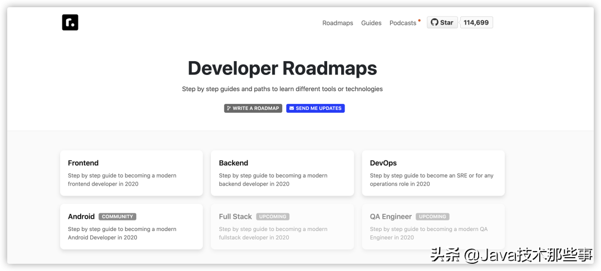Open the Android roadmap card

coord(131,227)
